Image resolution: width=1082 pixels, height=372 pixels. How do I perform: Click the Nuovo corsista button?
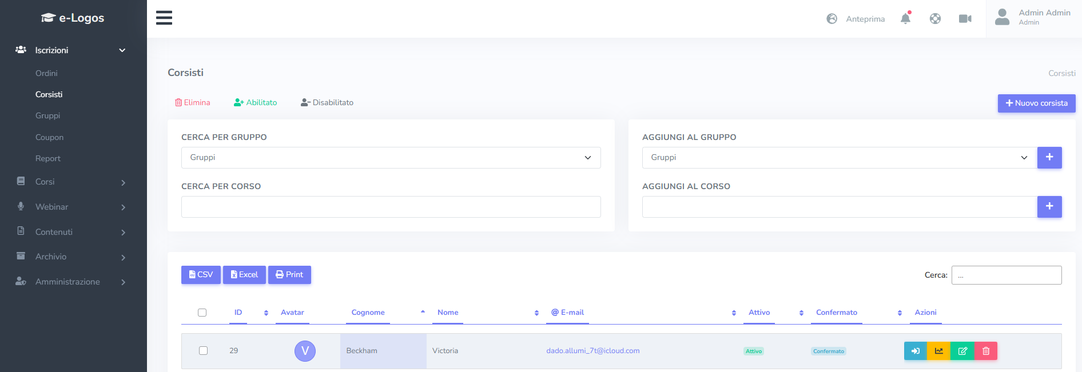click(1036, 103)
